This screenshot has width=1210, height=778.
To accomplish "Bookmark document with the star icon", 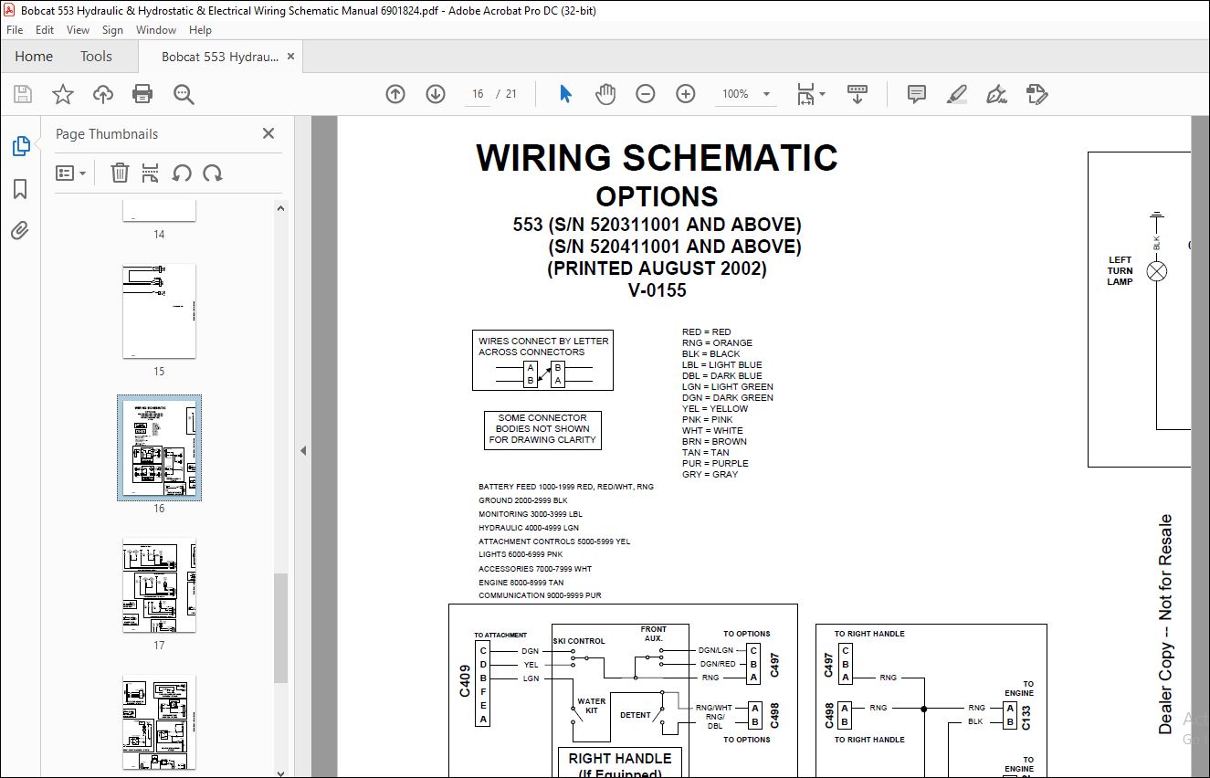I will (x=62, y=94).
